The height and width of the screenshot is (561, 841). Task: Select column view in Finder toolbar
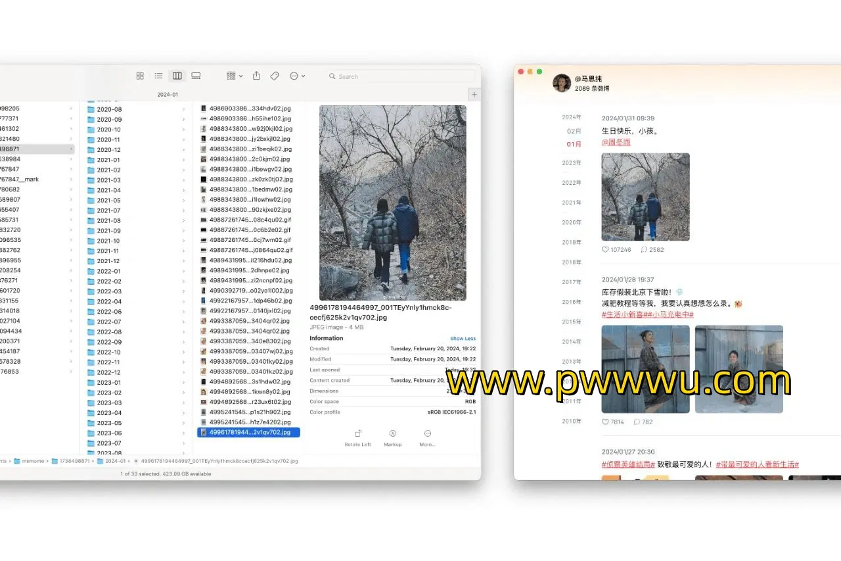click(177, 76)
